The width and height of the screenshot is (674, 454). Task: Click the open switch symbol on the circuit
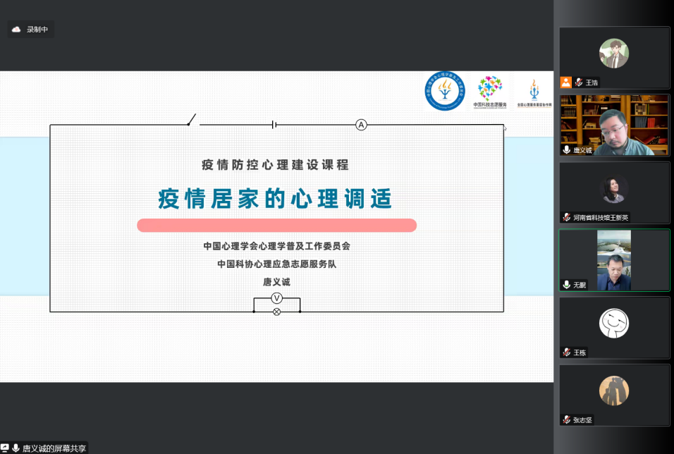pyautogui.click(x=192, y=120)
